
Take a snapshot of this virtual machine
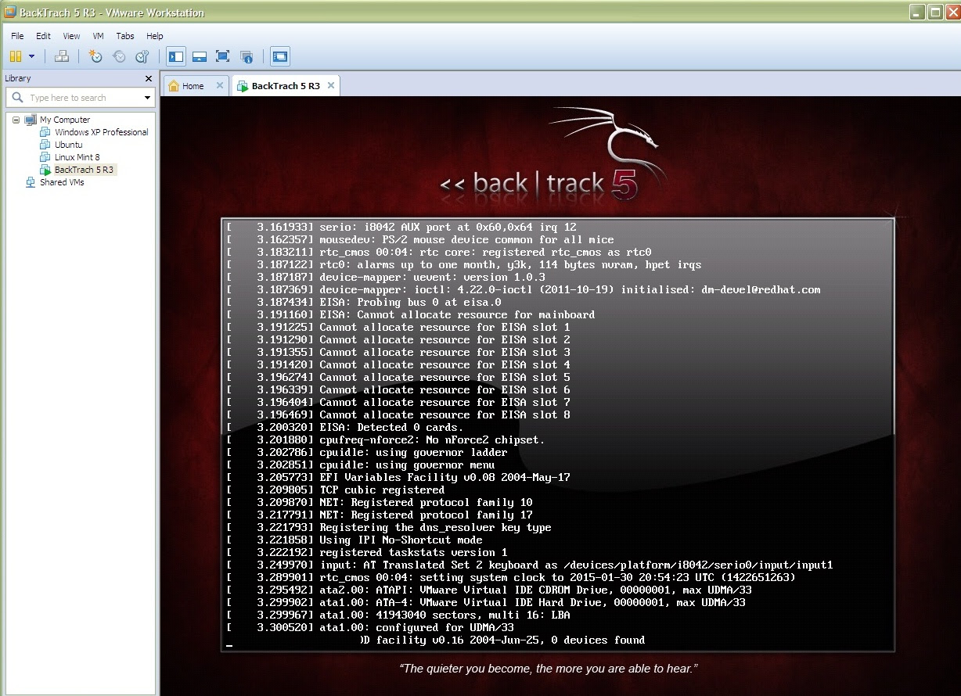click(x=95, y=56)
